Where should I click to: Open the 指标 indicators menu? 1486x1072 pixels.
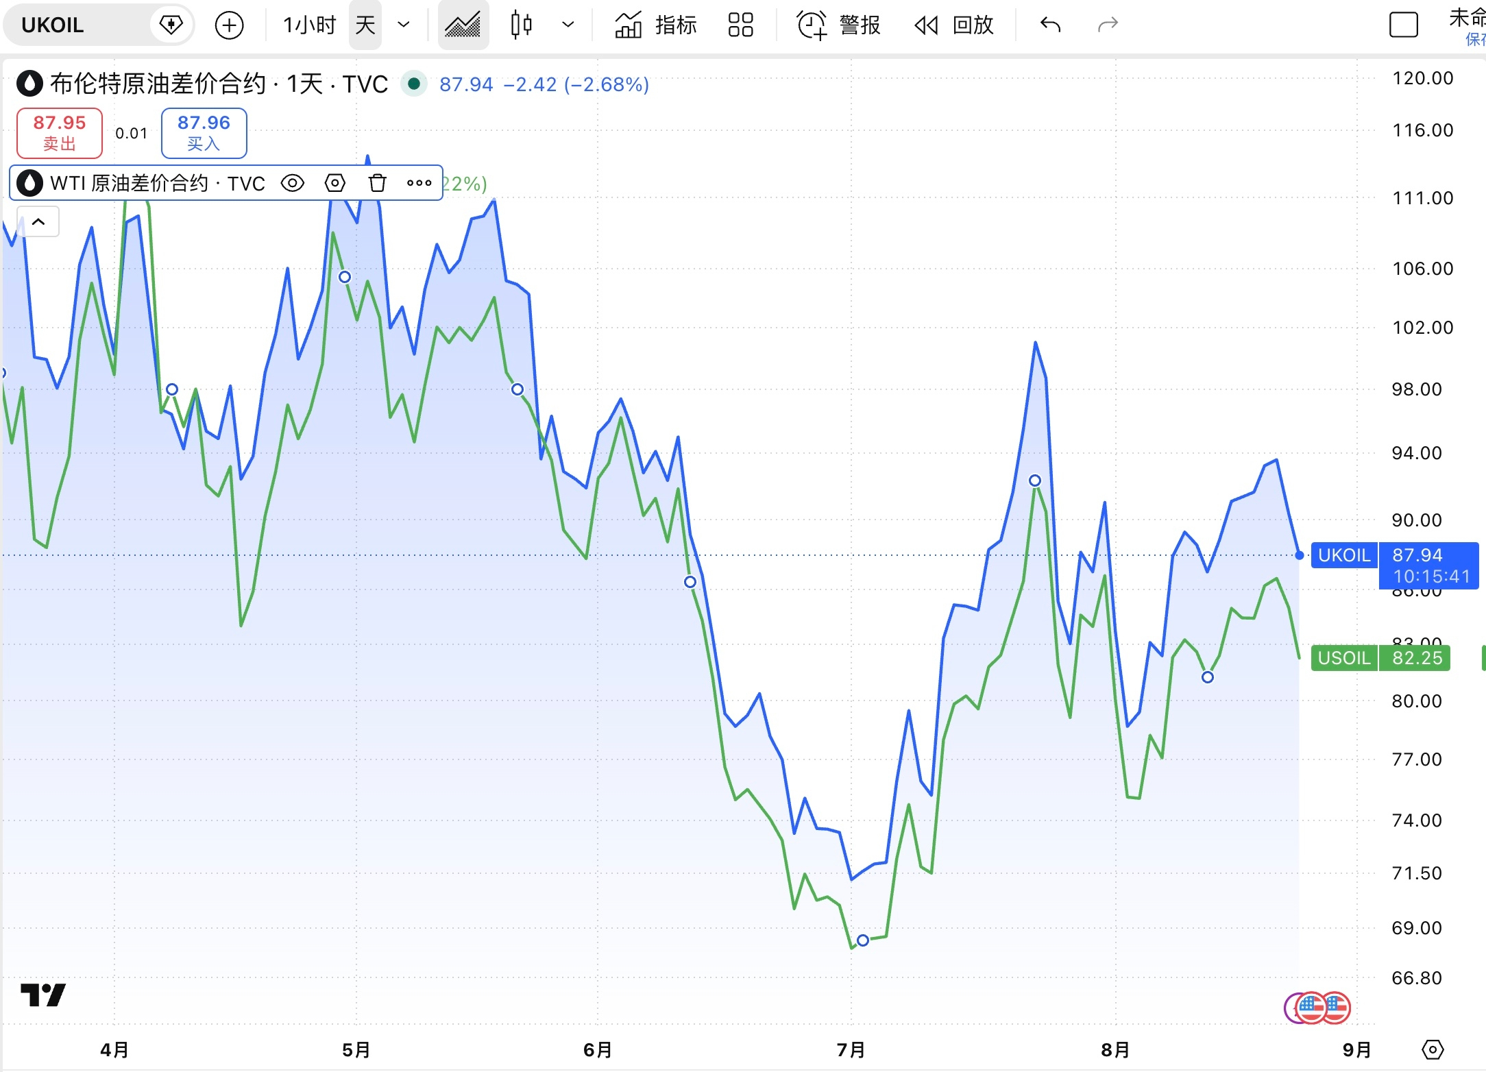coord(656,25)
